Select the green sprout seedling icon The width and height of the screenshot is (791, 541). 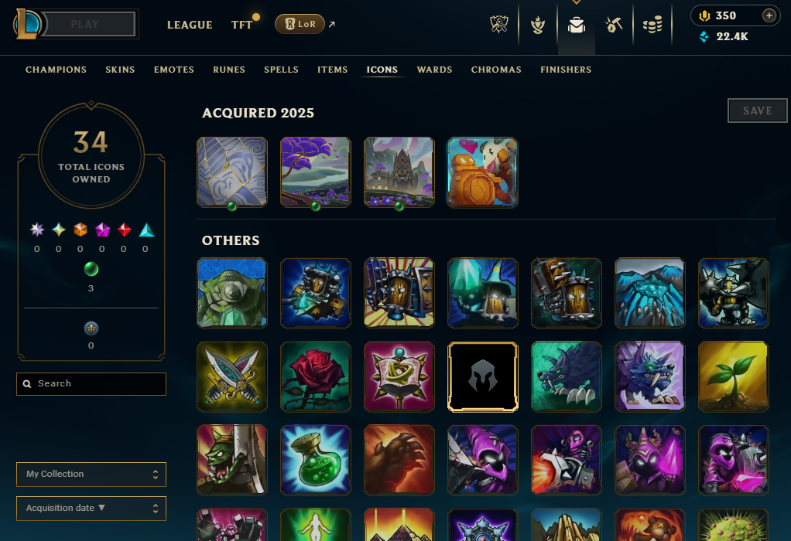point(734,376)
